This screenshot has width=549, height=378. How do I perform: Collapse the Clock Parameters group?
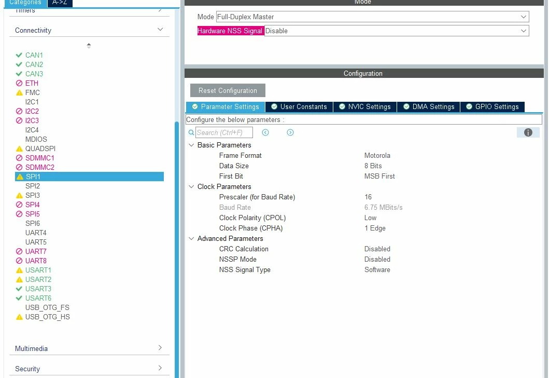[191, 186]
